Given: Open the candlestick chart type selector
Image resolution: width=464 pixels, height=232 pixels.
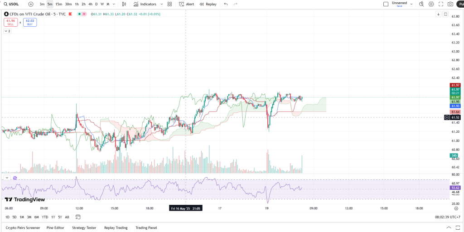Looking at the screenshot, I should coord(124,4).
